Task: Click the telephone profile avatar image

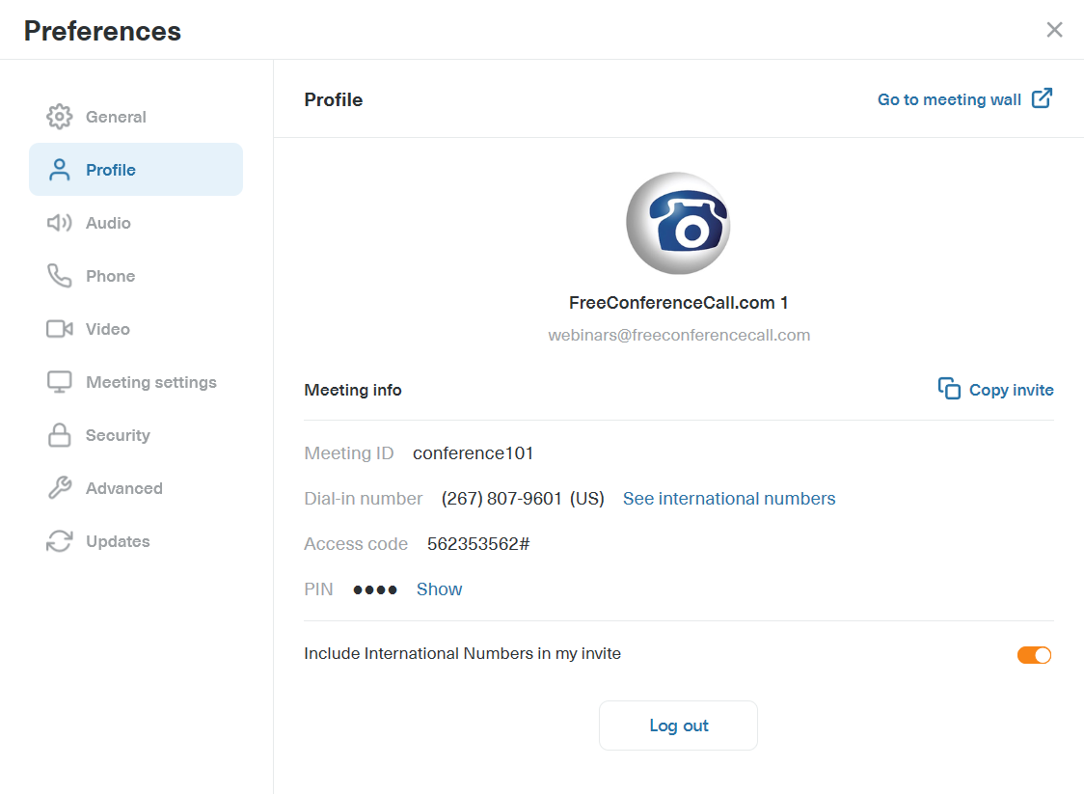Action: (x=678, y=224)
